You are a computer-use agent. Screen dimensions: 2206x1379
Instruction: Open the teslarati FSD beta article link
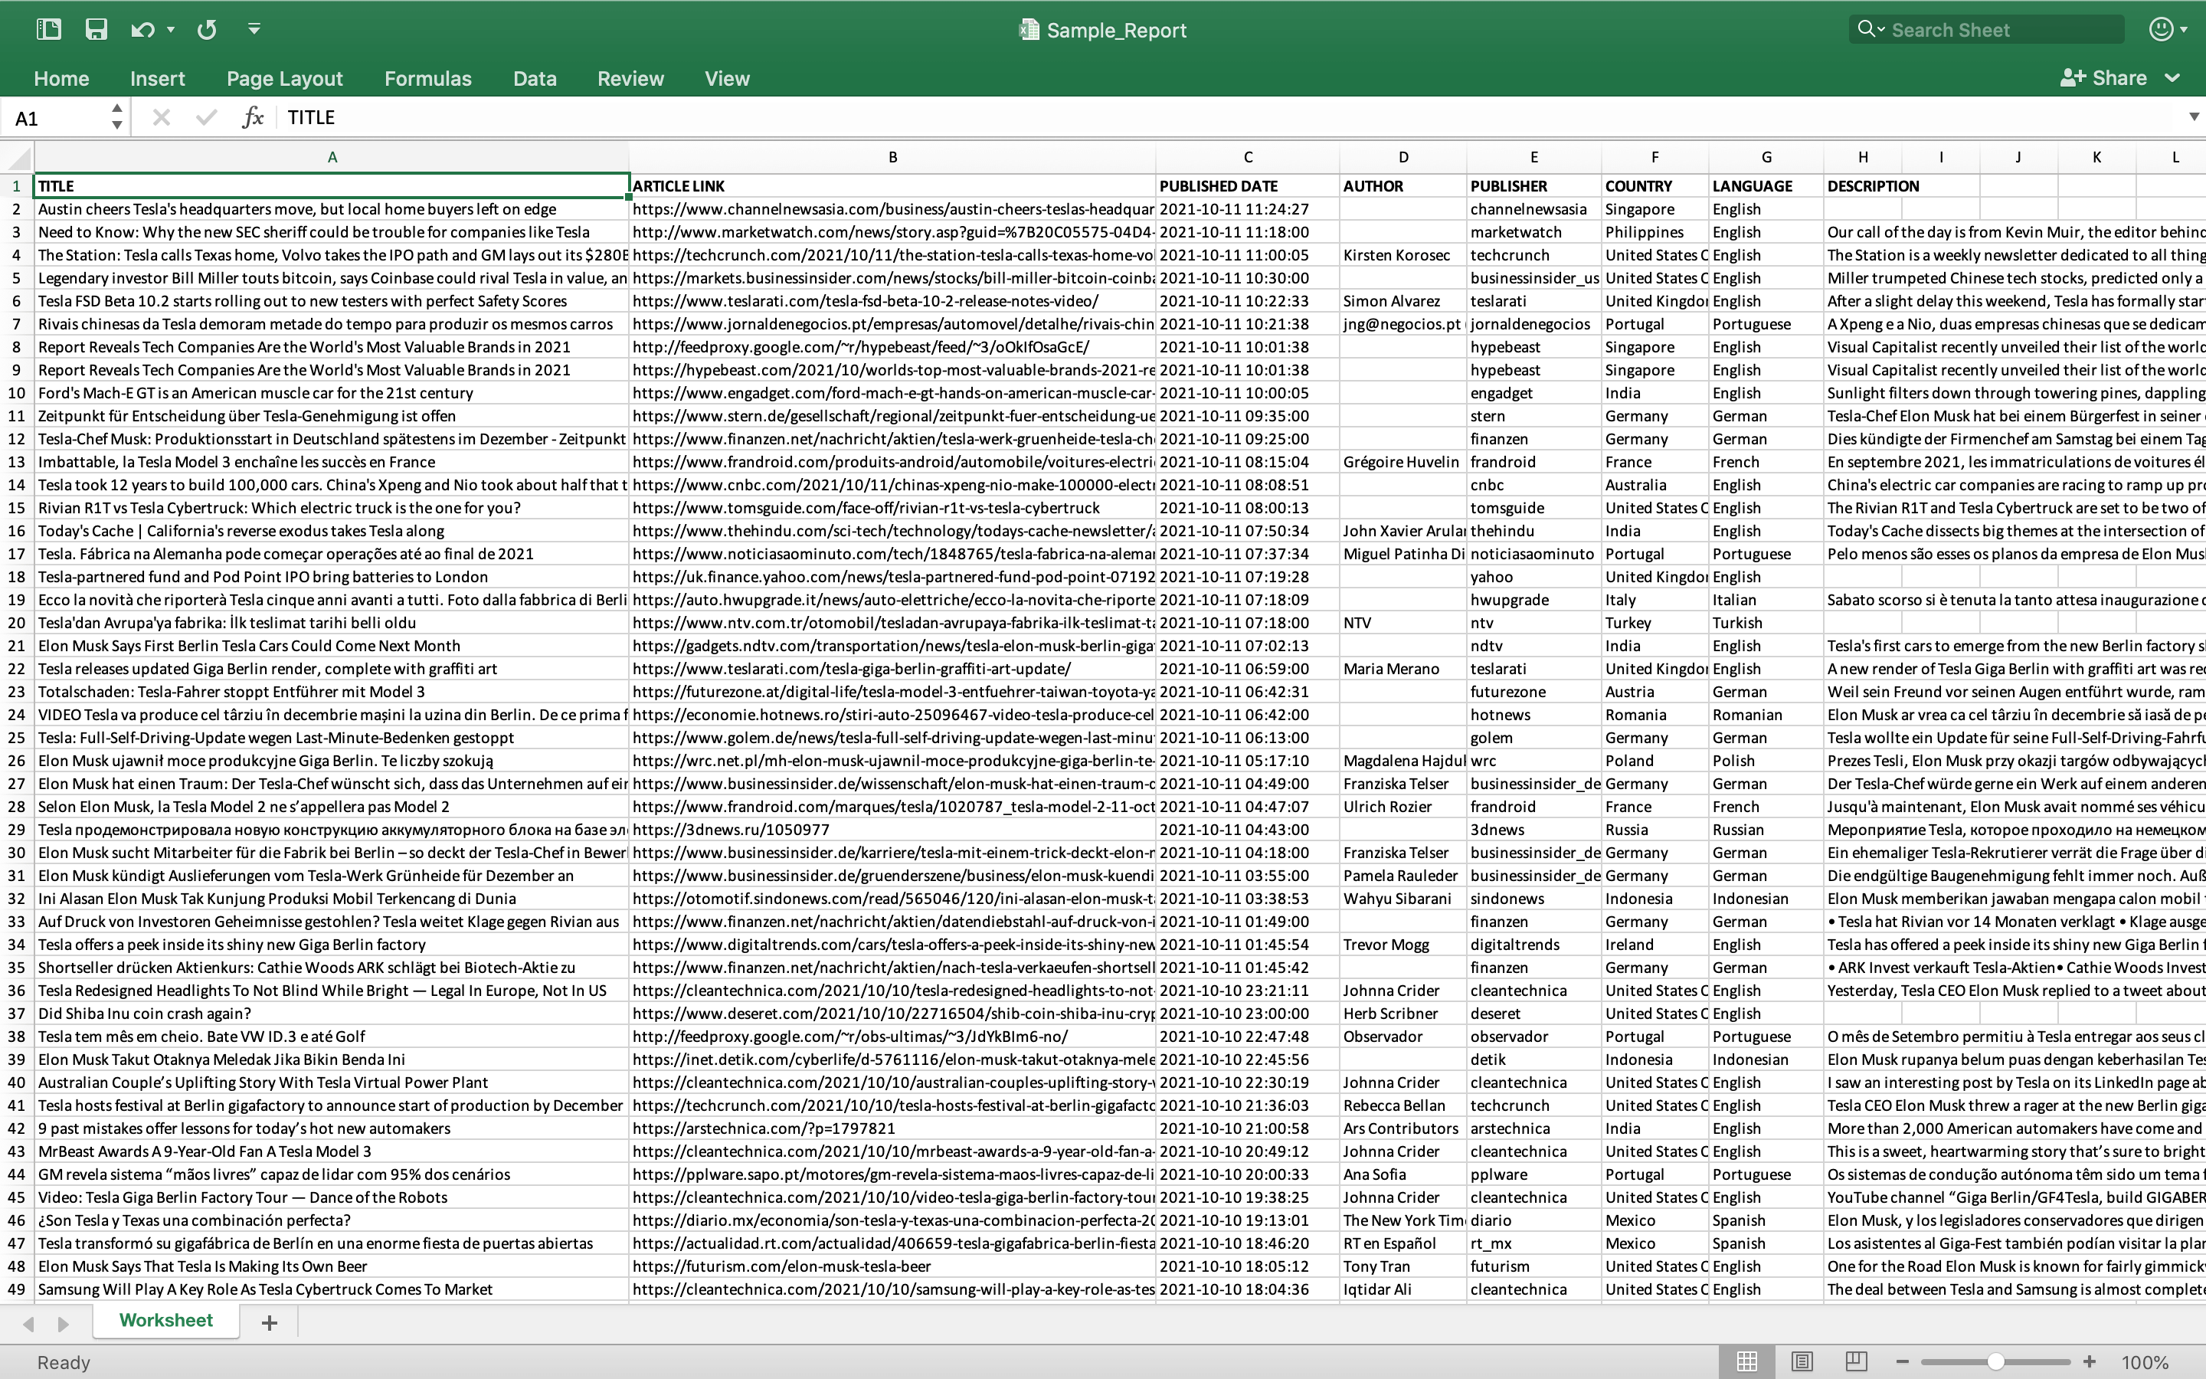[892, 301]
